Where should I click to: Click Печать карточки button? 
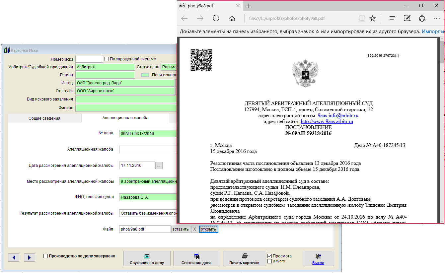[x=245, y=259]
